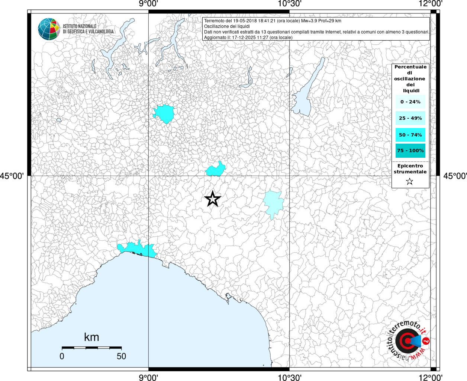Image resolution: width=467 pixels, height=381 pixels.
Task: Click the 10°30' longitude label at top
Action: 289,4
